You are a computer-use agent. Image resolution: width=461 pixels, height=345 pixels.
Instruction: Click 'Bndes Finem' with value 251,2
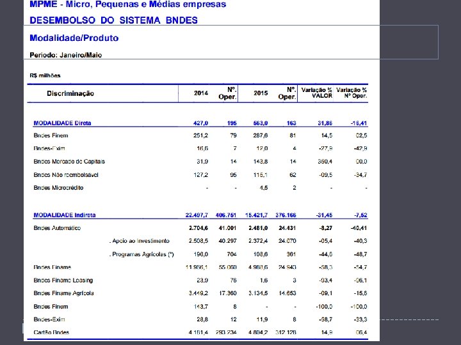[51, 135]
